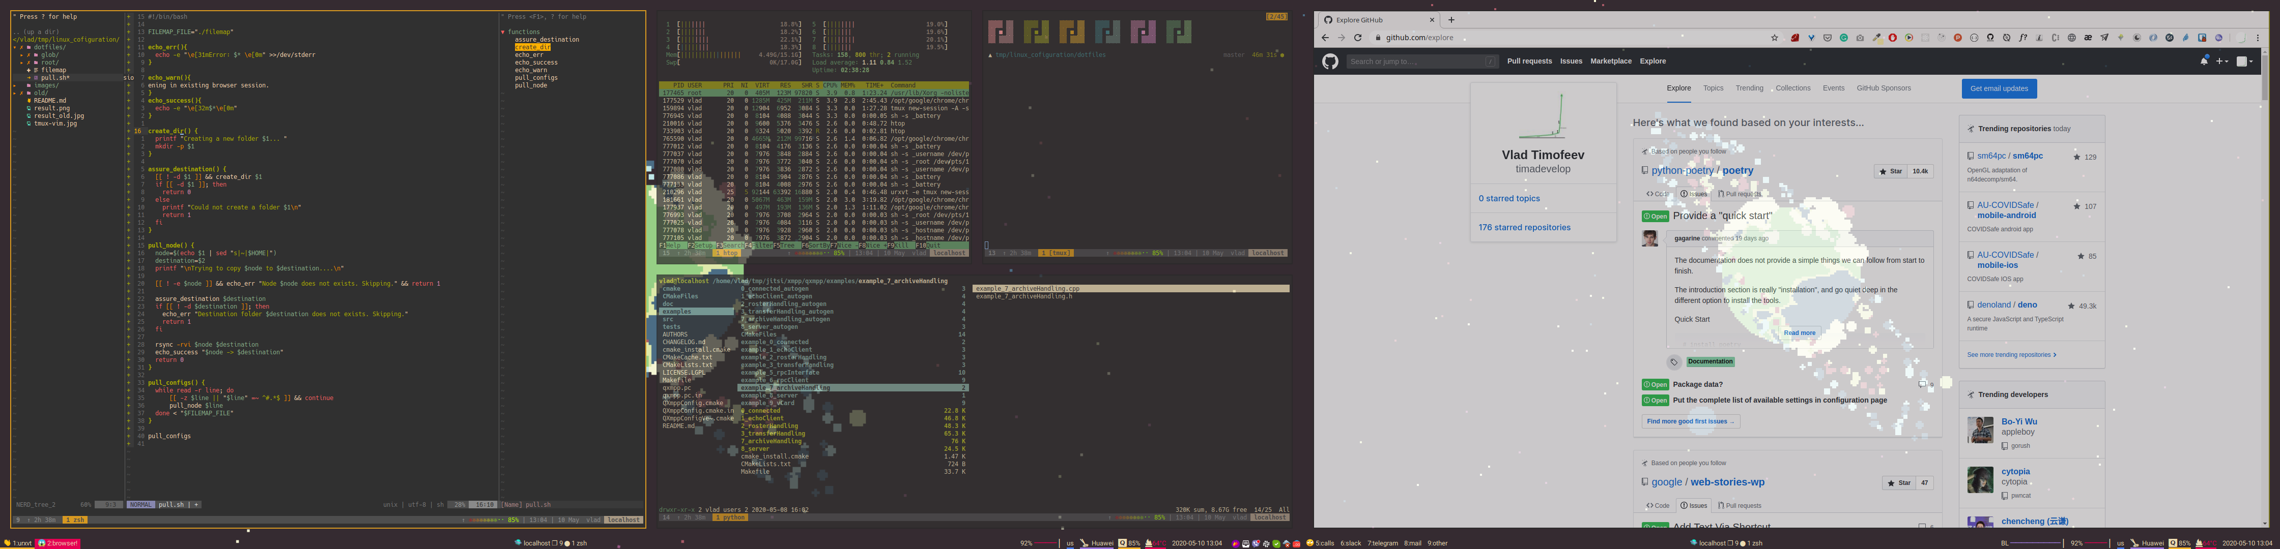Viewport: 2280px width, 549px height.
Task: Open Chrome's three-dot menu
Action: (x=2258, y=38)
